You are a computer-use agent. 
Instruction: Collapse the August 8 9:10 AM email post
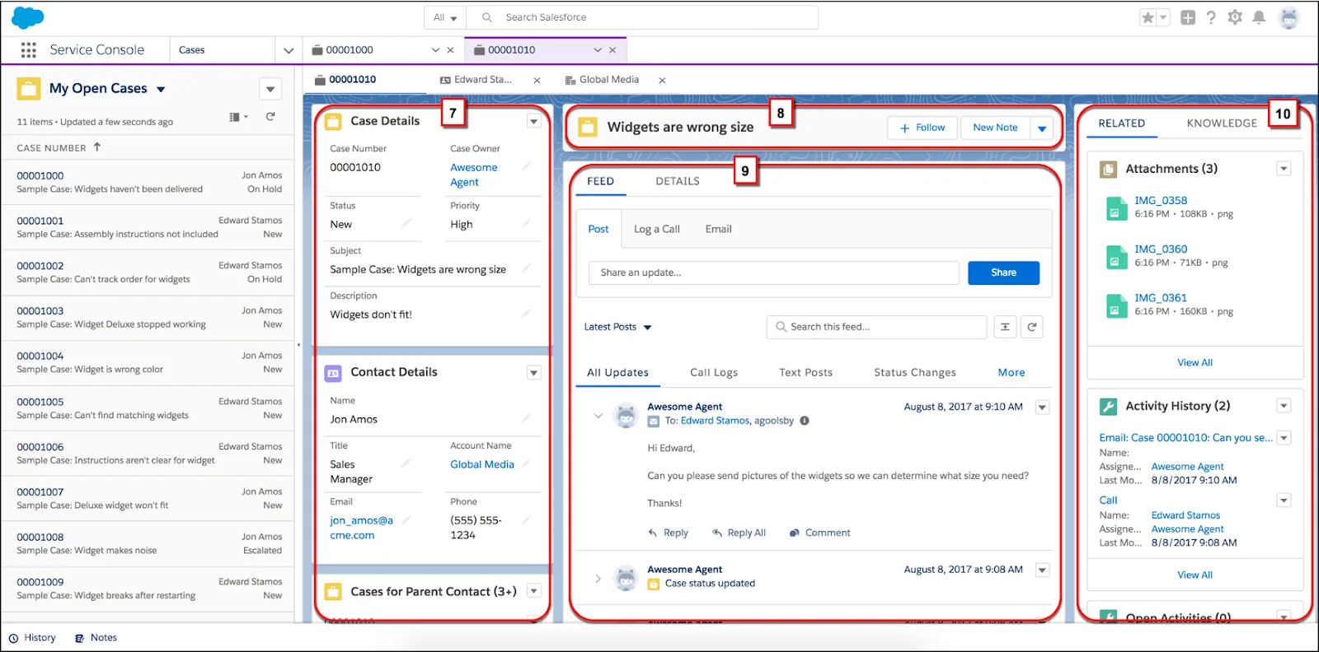pyautogui.click(x=598, y=416)
